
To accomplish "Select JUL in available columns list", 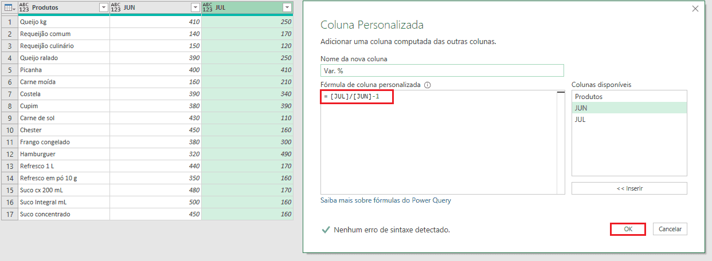I will click(629, 120).
